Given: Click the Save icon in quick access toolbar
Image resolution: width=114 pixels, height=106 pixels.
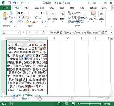Looking at the screenshot, I should 9,3.
